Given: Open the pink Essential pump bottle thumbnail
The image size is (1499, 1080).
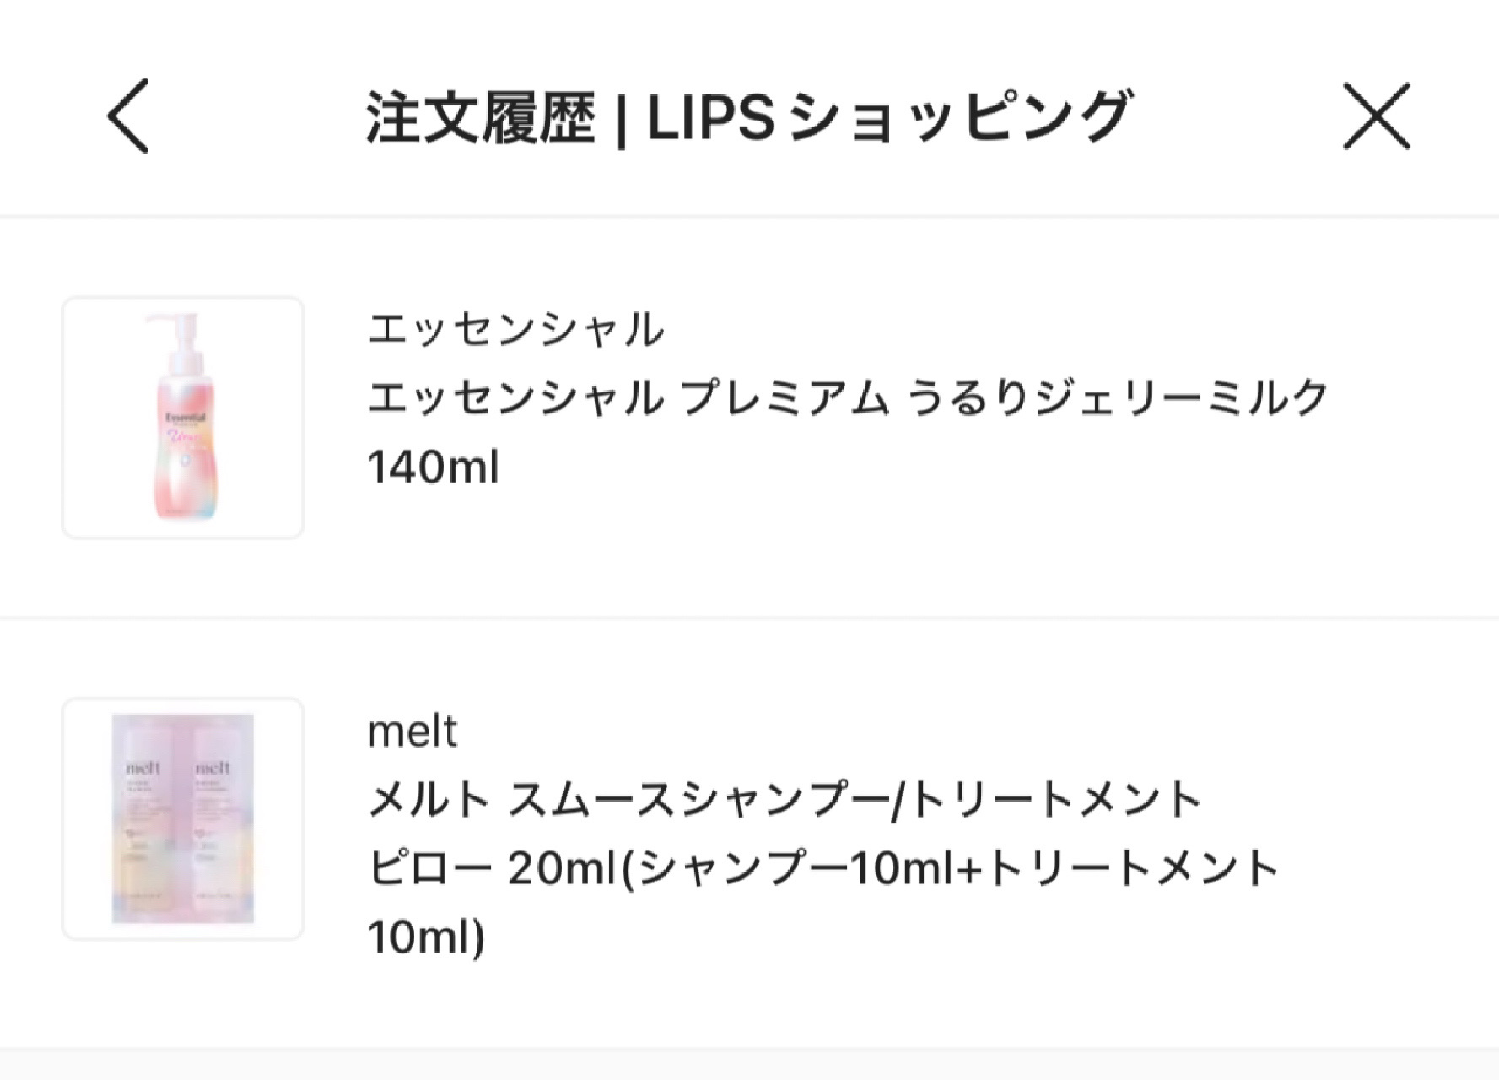Looking at the screenshot, I should pyautogui.click(x=183, y=418).
